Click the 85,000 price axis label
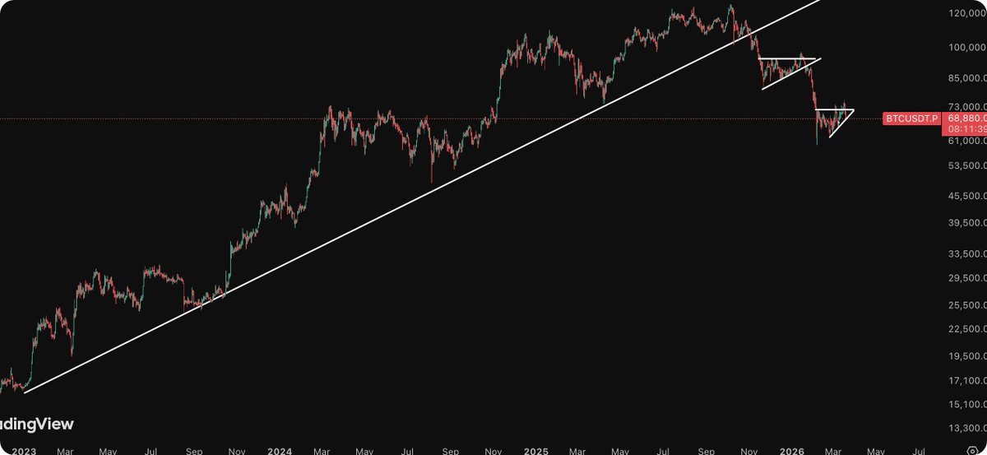 967,78
